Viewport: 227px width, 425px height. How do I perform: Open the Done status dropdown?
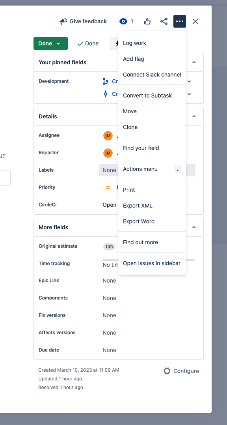coord(50,43)
